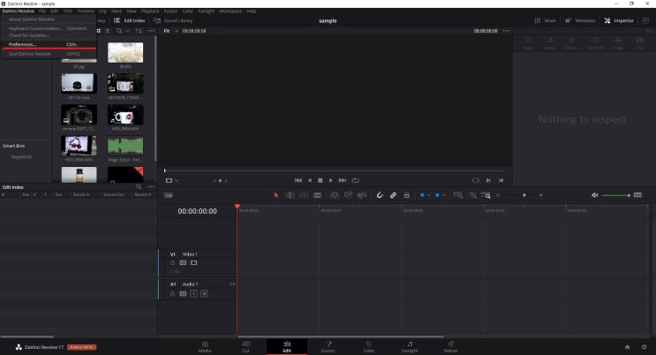Toggle Auto Track Selector on Video 1
The image size is (656, 355).
pos(183,263)
